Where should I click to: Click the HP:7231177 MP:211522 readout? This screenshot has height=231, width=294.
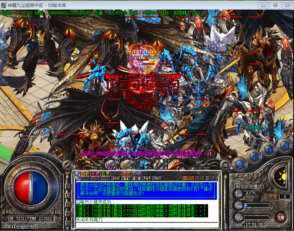[31, 219]
